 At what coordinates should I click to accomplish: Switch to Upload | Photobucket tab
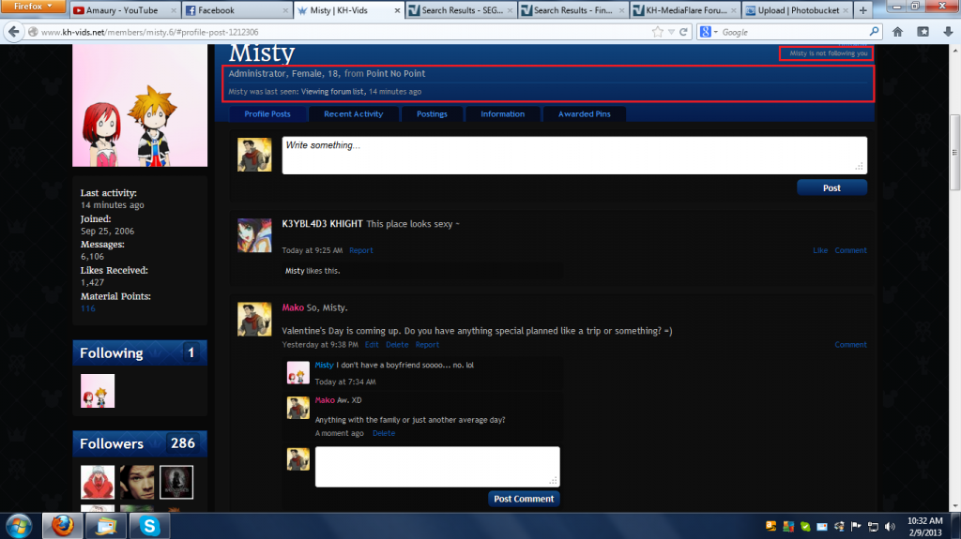click(798, 9)
